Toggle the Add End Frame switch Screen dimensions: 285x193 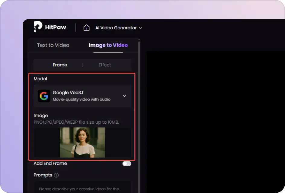127,163
